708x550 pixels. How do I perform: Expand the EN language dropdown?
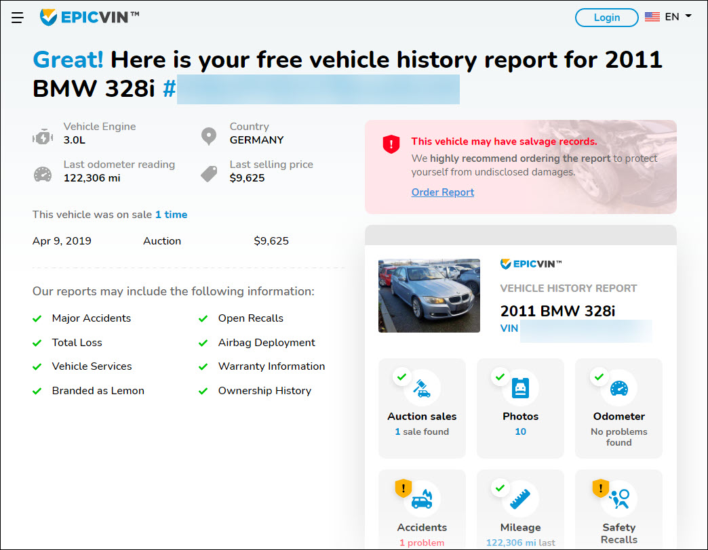[x=678, y=17]
